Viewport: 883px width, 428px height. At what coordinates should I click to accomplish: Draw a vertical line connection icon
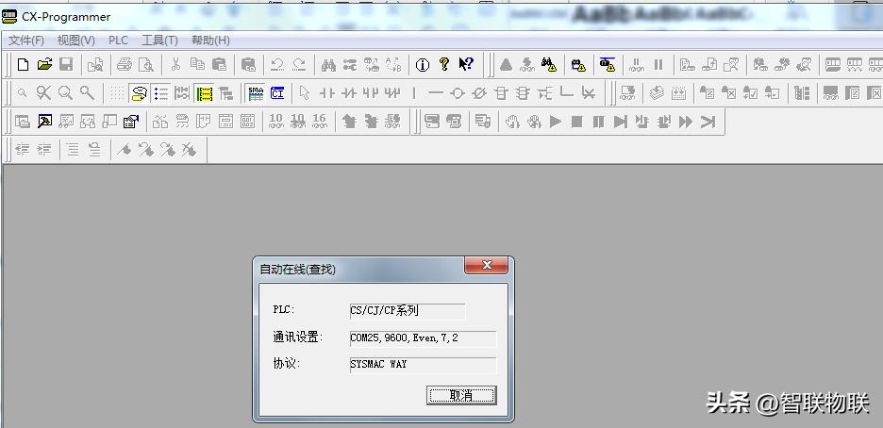[414, 92]
